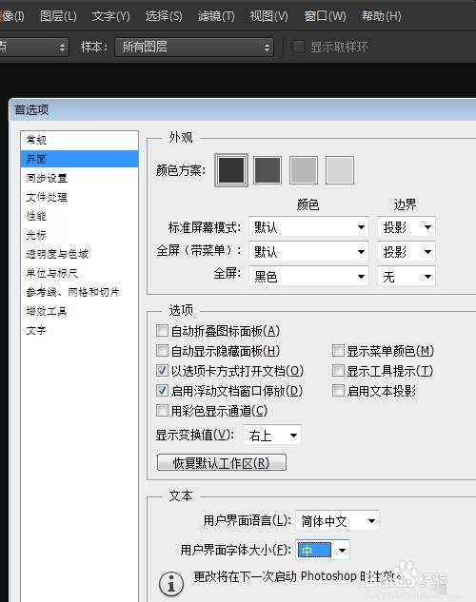Open the 样本 所有图层 dropdown

(x=194, y=48)
